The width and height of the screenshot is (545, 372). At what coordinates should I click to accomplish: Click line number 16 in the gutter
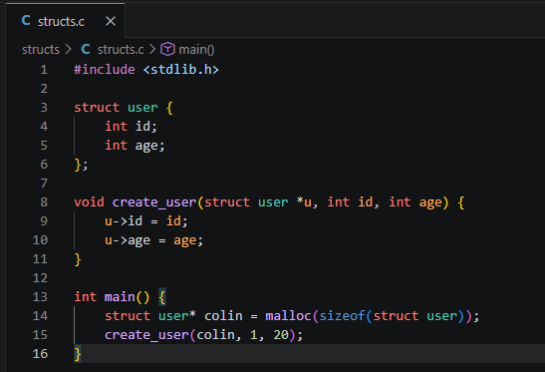pos(40,354)
